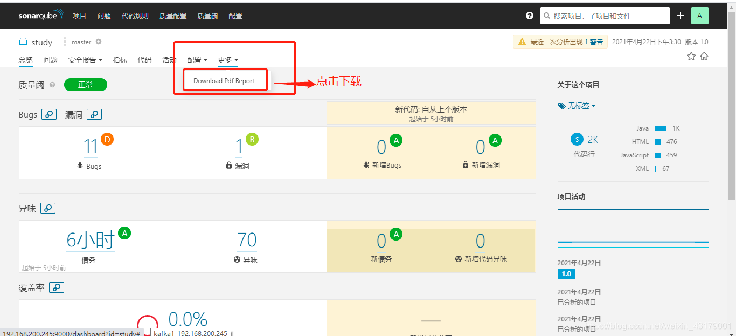Click the quality gate help icon
The image size is (736, 336).
coord(52,85)
